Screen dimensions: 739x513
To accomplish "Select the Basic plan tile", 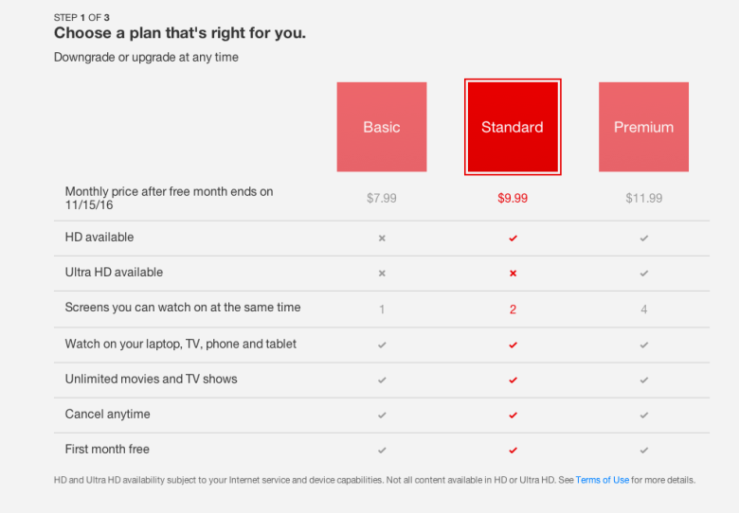I will click(x=382, y=127).
